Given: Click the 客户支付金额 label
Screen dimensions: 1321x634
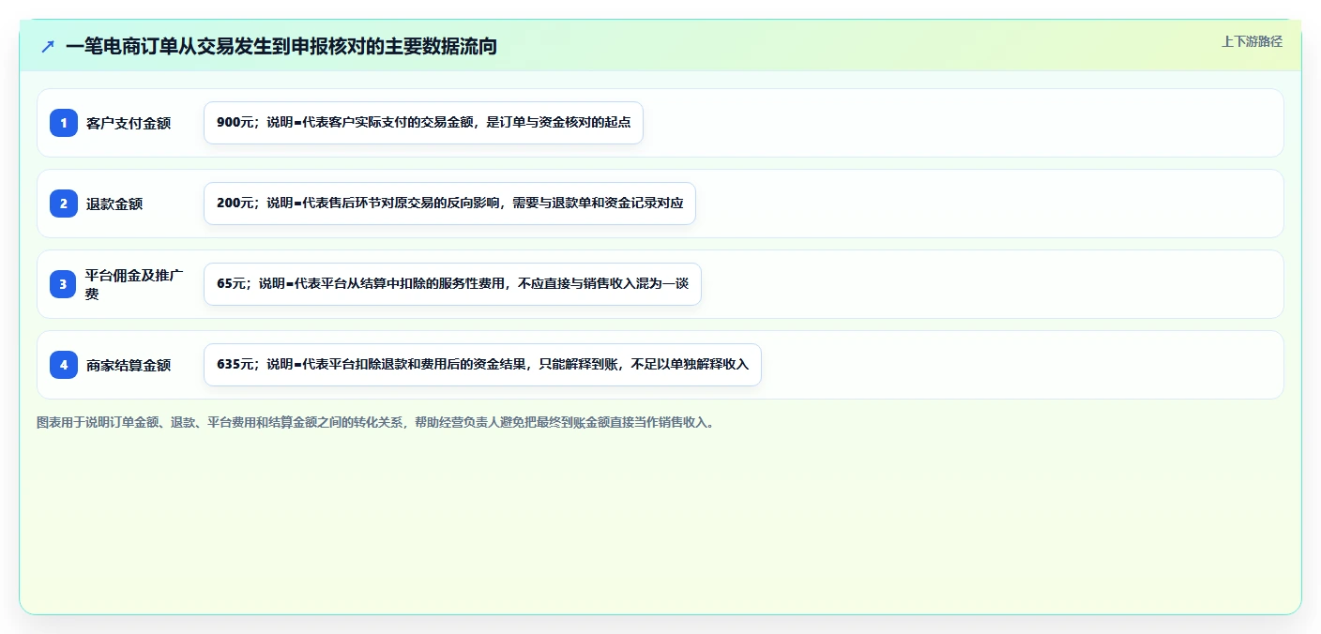Looking at the screenshot, I should click(x=129, y=123).
